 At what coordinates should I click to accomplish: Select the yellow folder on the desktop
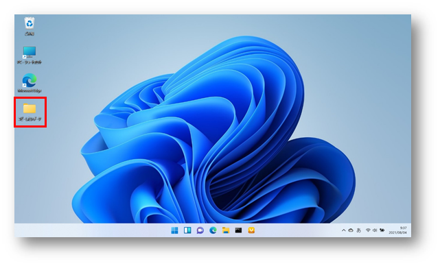click(30, 112)
